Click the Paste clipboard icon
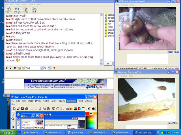Screen dimensions: 181x135 point(48,109)
